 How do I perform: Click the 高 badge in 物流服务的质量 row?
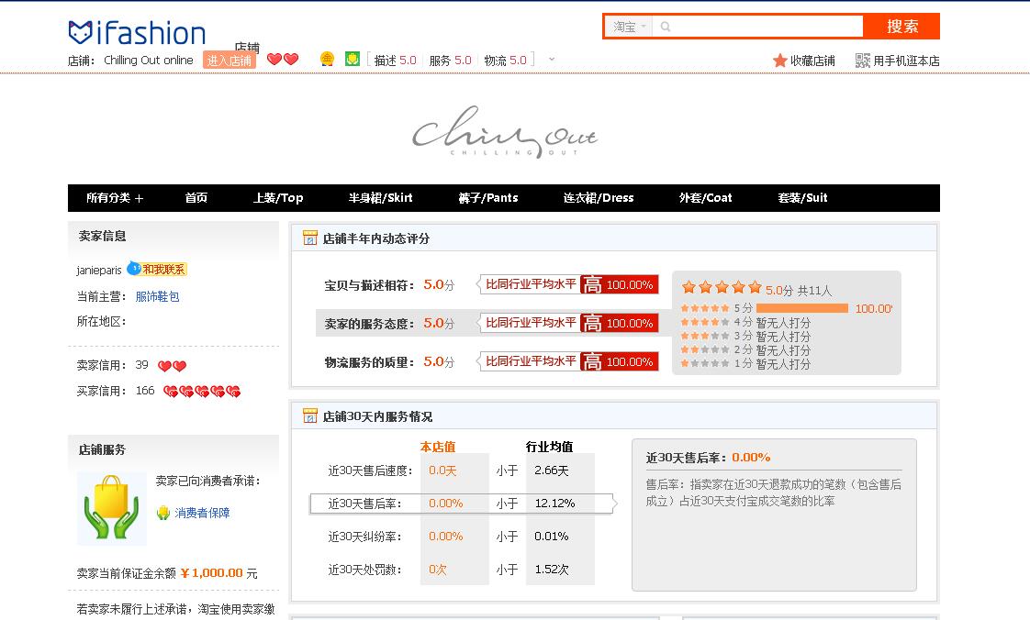click(x=591, y=361)
